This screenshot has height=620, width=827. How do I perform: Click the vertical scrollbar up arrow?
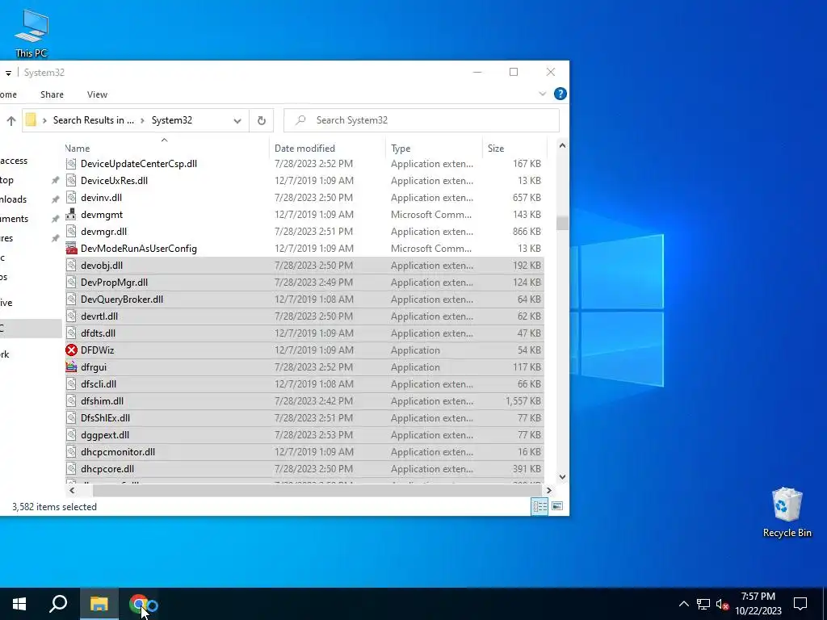562,145
